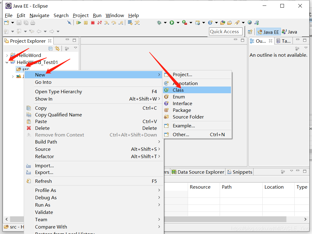Close the Project Explorer tab
Screen dimensions: 312x234
pyautogui.click(x=50, y=41)
